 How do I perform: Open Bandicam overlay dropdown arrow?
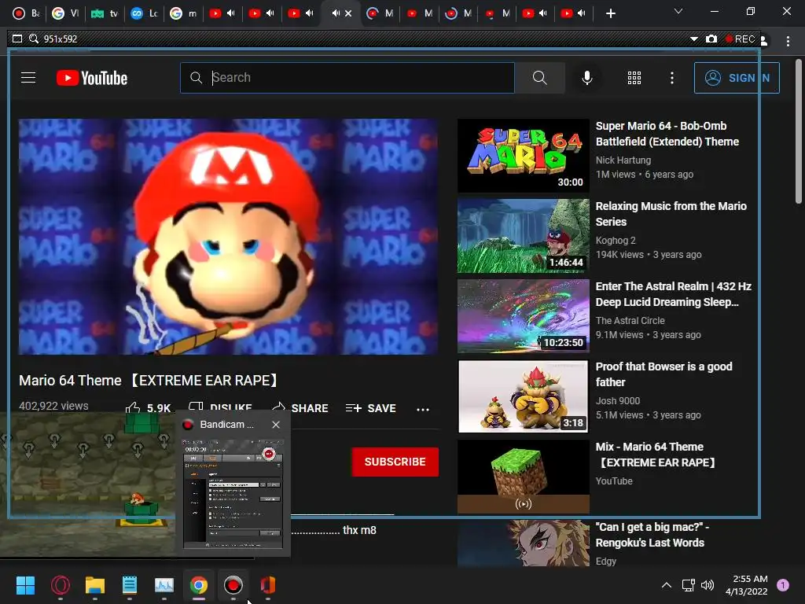pyautogui.click(x=693, y=39)
